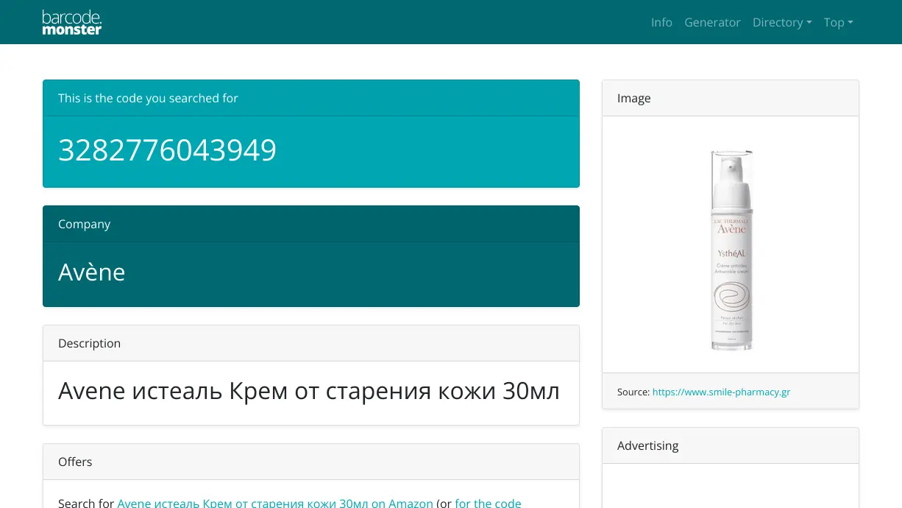The image size is (902, 508).
Task: Click the barcode.monster logo
Action: (x=72, y=22)
